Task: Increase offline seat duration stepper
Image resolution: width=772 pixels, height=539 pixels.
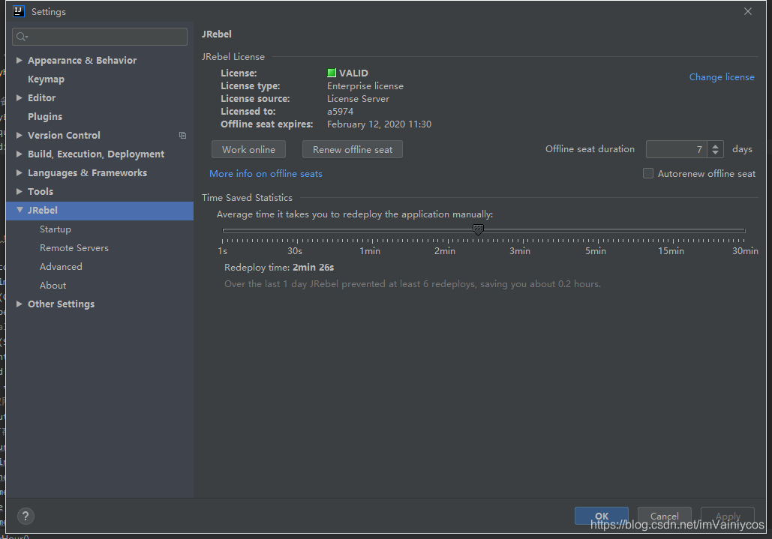Action: point(716,145)
